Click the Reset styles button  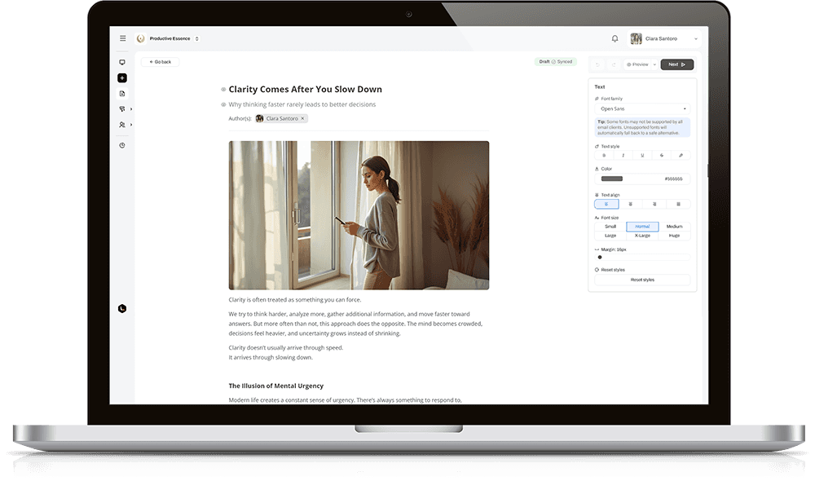click(642, 280)
